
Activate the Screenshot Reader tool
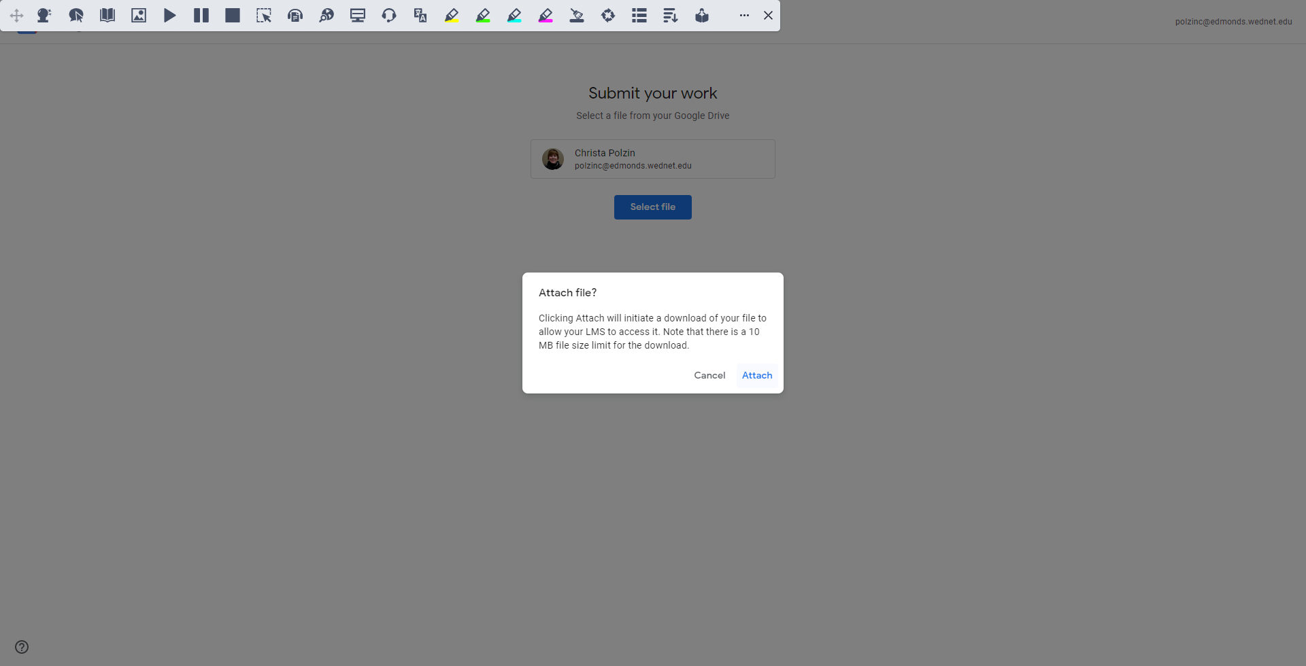tap(264, 15)
